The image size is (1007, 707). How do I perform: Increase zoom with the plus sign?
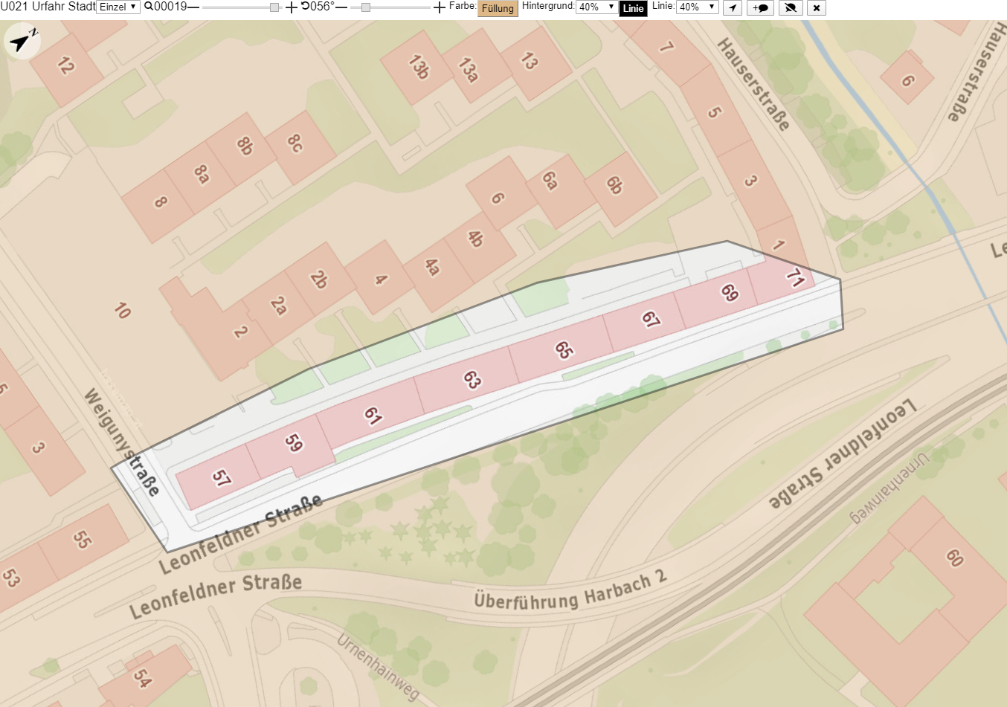[292, 7]
